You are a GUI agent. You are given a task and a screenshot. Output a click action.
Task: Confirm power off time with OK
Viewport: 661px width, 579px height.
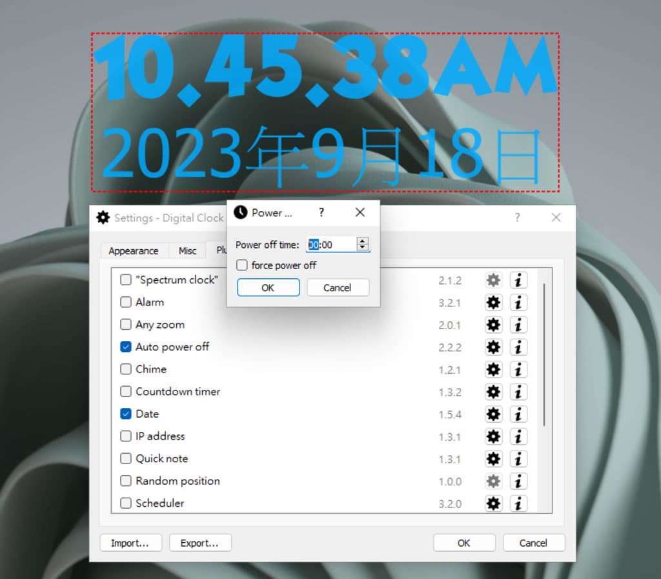[x=268, y=288]
